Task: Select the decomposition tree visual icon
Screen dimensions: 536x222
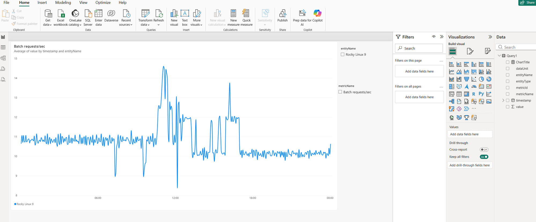Action: 452,101
